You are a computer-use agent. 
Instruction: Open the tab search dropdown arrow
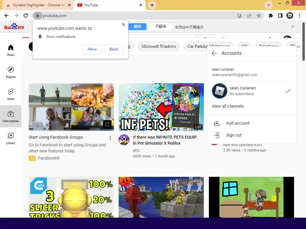click(x=269, y=5)
